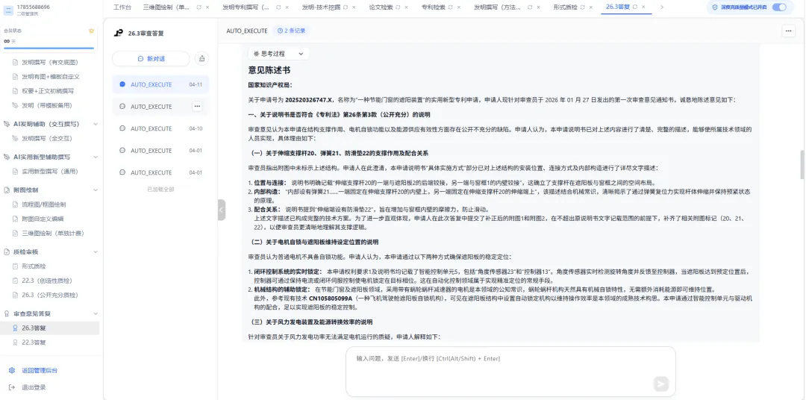The height and width of the screenshot is (400, 806).
Task: Open the AUTO_EXECUTE conversation dated 04-10
Action: click(x=160, y=128)
